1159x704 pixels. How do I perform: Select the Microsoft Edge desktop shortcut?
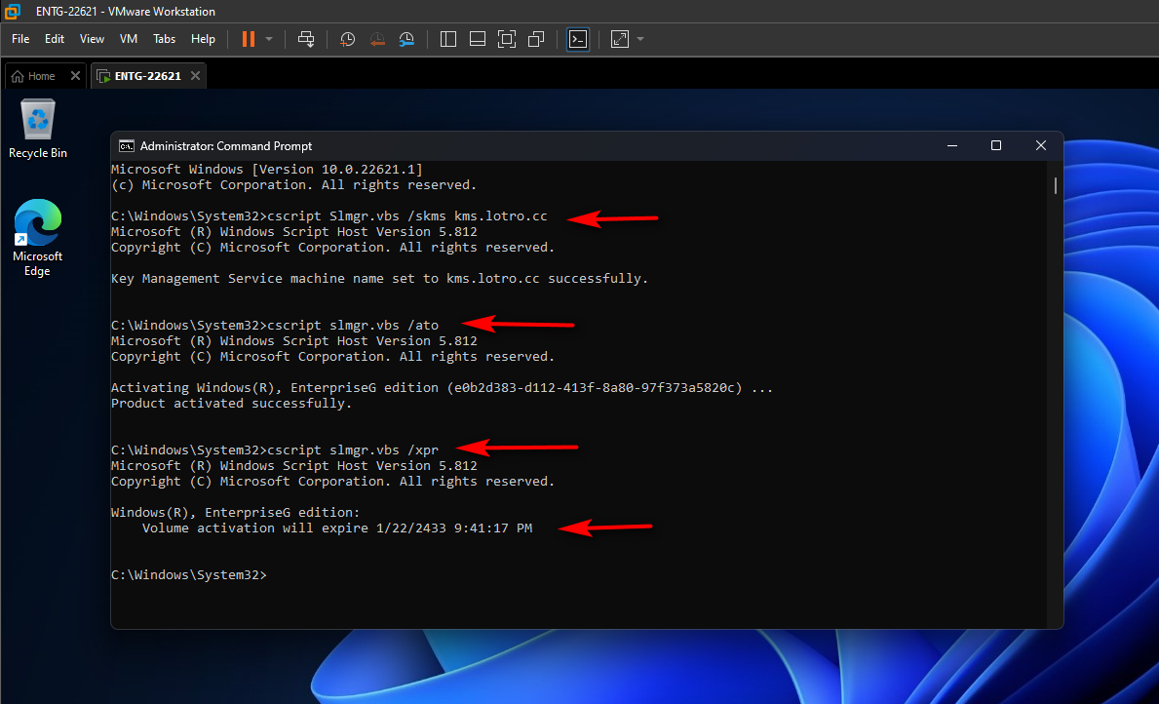(38, 237)
